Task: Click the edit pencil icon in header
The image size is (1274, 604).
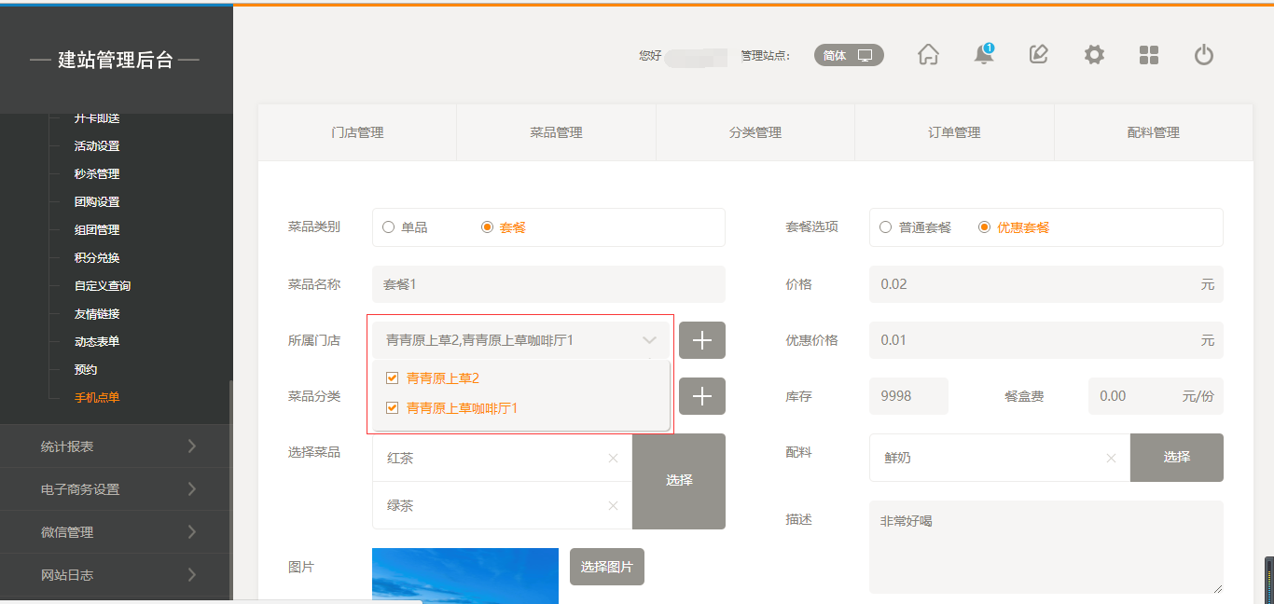Action: [1038, 55]
